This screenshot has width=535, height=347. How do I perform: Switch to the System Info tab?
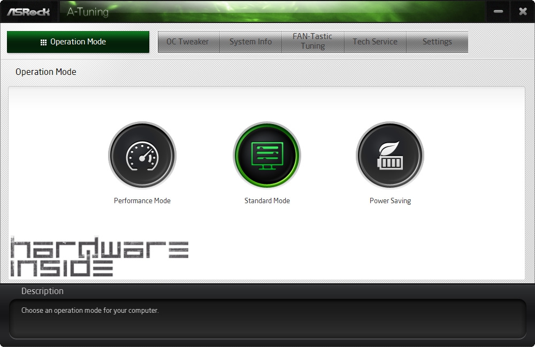(250, 42)
